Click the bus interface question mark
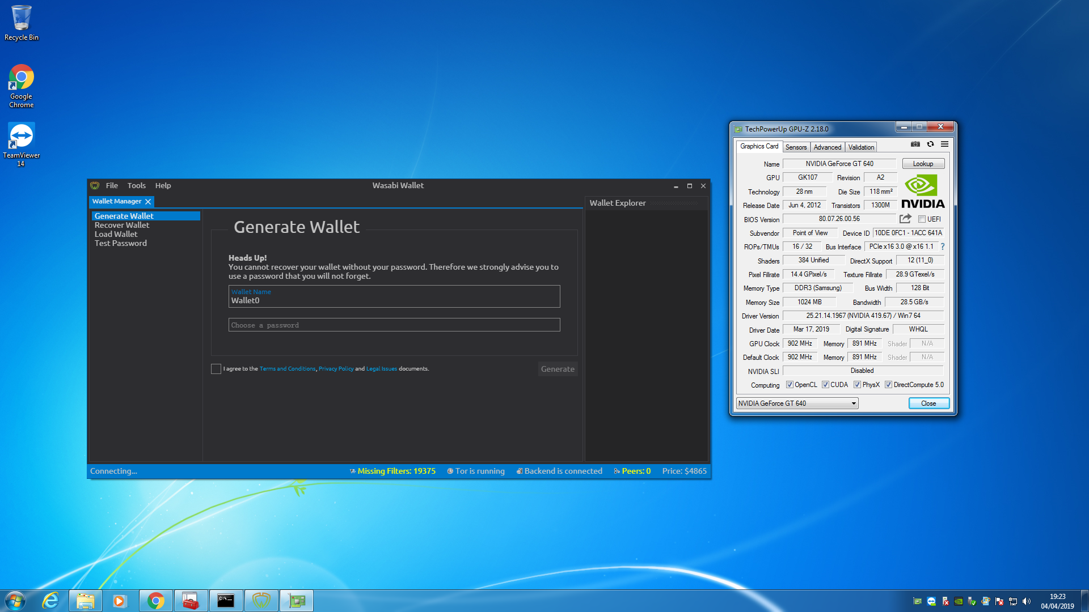This screenshot has width=1089, height=612. coord(943,246)
